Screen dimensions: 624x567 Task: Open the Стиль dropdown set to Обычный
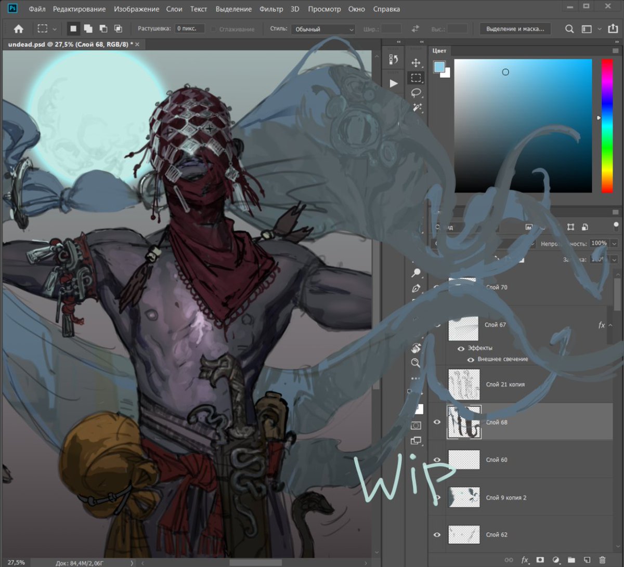pos(323,29)
